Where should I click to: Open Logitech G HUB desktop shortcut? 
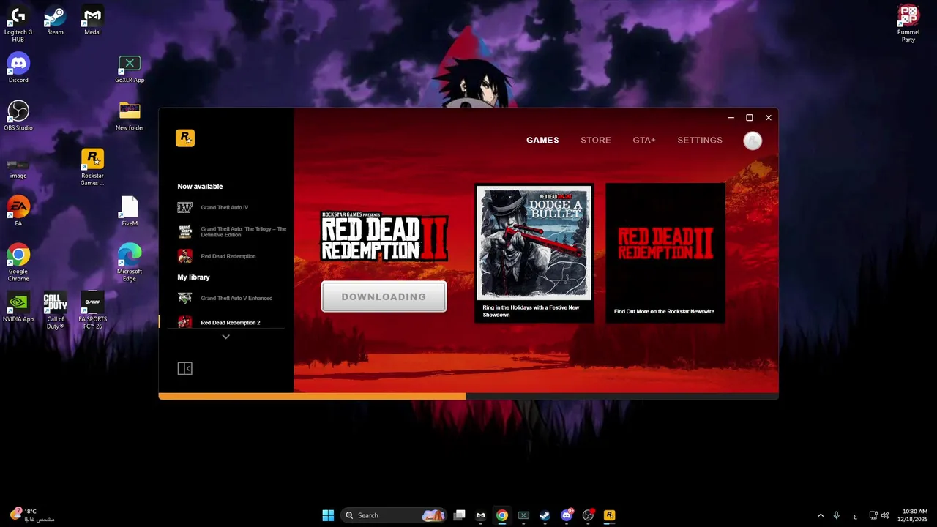coord(18,24)
